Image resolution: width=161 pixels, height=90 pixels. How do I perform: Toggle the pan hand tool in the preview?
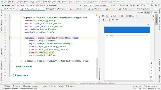[151, 63]
